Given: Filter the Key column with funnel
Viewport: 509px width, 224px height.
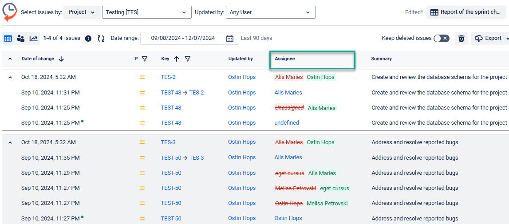Looking at the screenshot, I should pyautogui.click(x=187, y=59).
